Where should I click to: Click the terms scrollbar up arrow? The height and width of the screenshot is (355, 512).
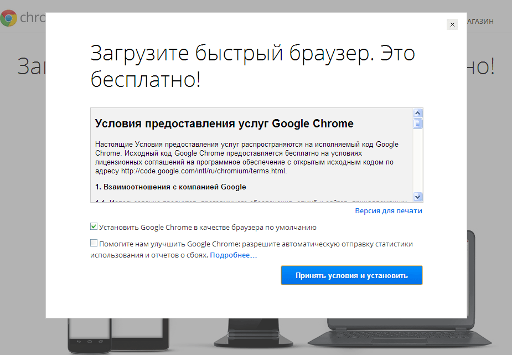(x=418, y=114)
